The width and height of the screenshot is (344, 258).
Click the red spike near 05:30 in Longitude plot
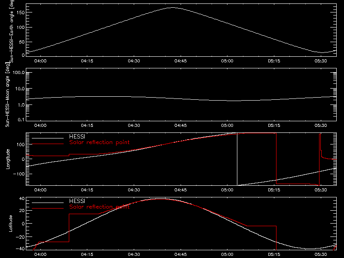click(320, 160)
